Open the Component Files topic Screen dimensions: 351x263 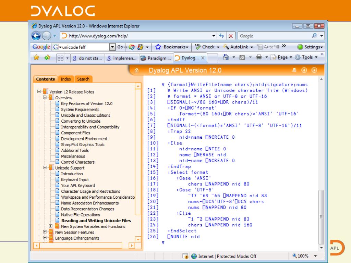(75, 133)
